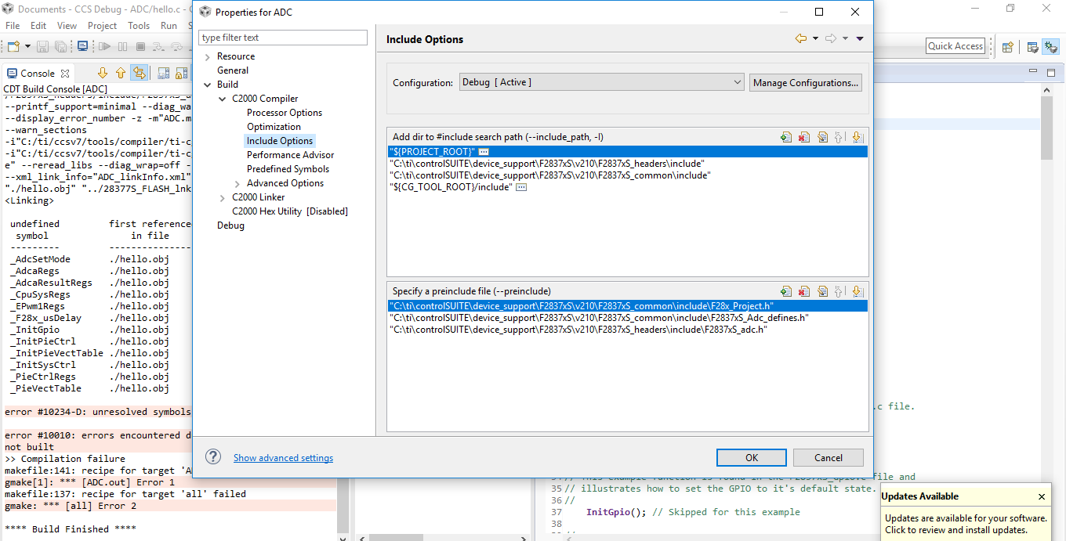Close the Updates Available notification popup

click(1042, 496)
